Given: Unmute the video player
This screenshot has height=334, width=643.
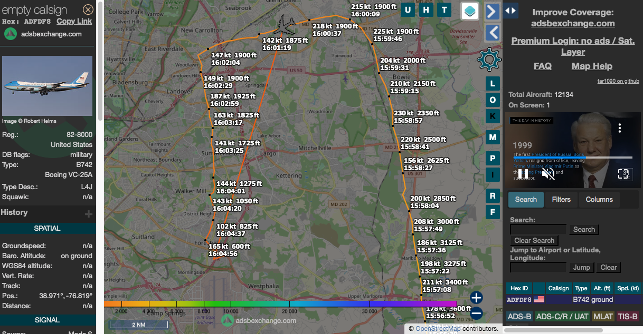Looking at the screenshot, I should [549, 174].
